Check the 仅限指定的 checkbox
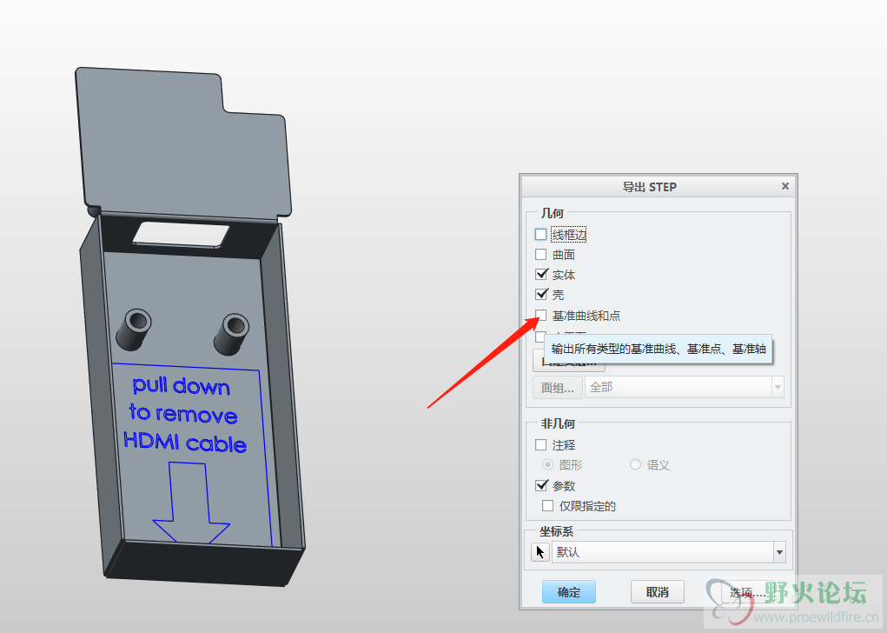The height and width of the screenshot is (633, 887). click(547, 505)
